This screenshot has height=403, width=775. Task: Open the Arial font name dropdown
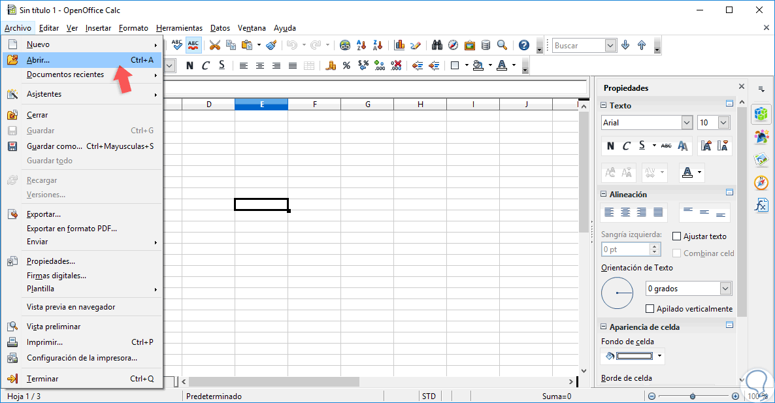click(687, 123)
